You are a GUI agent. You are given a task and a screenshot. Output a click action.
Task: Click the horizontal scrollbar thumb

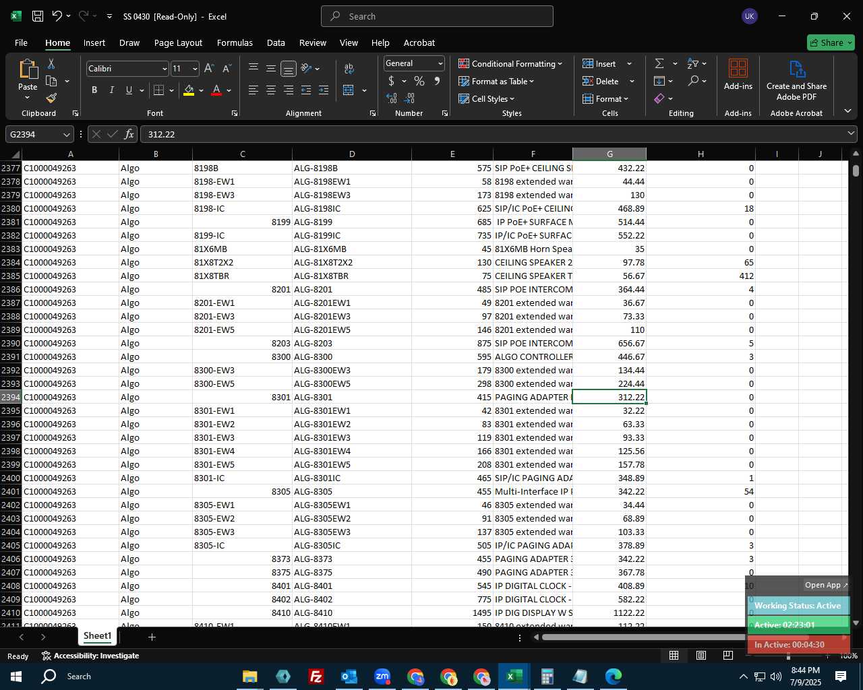click(x=674, y=637)
